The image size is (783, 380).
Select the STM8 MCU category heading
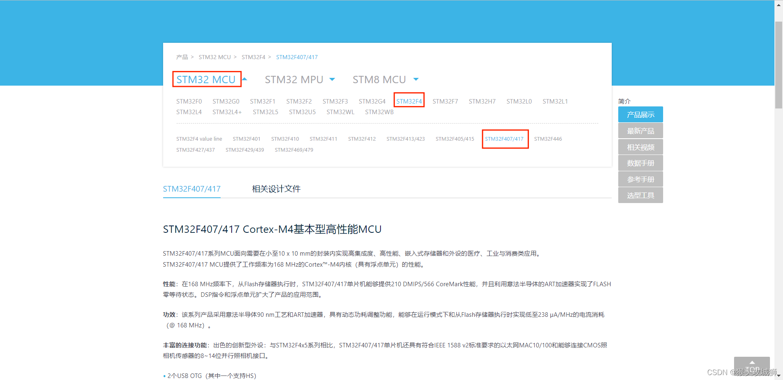[x=379, y=80]
